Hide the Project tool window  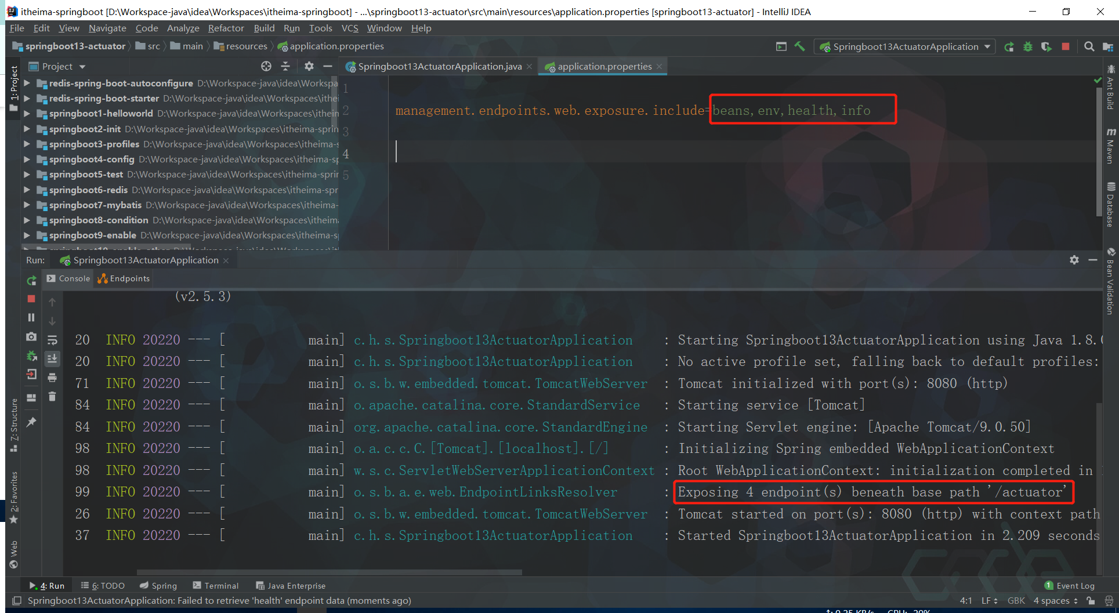328,66
